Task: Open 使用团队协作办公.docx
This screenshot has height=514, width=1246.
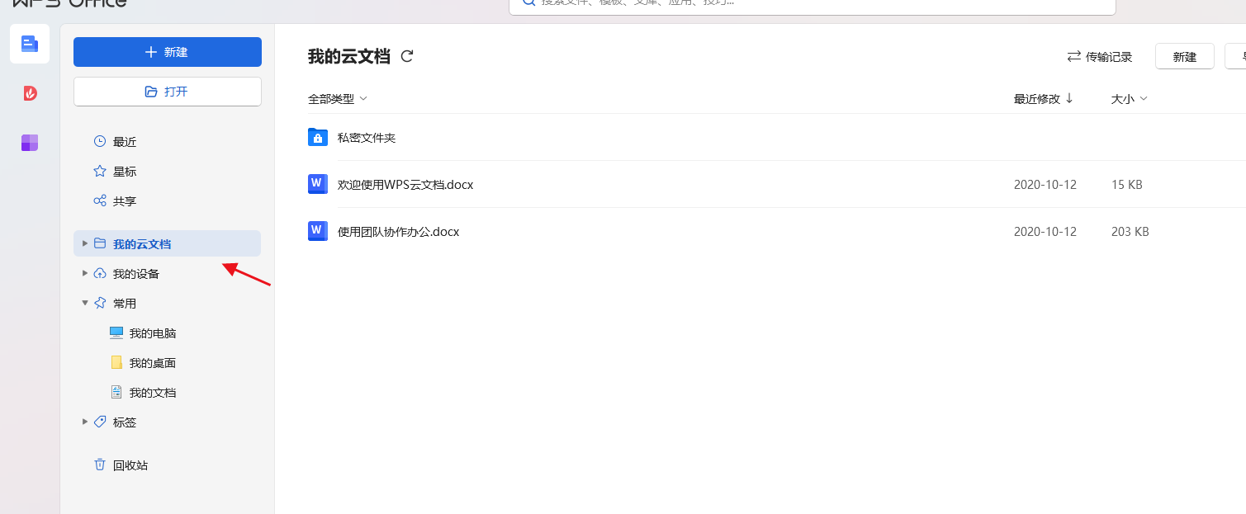Action: (398, 232)
